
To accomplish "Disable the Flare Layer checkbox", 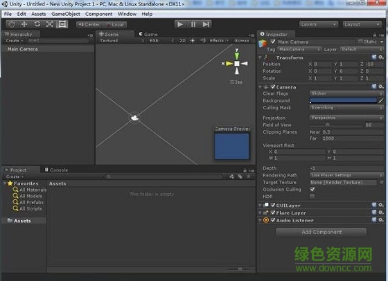I will pyautogui.click(x=273, y=212).
